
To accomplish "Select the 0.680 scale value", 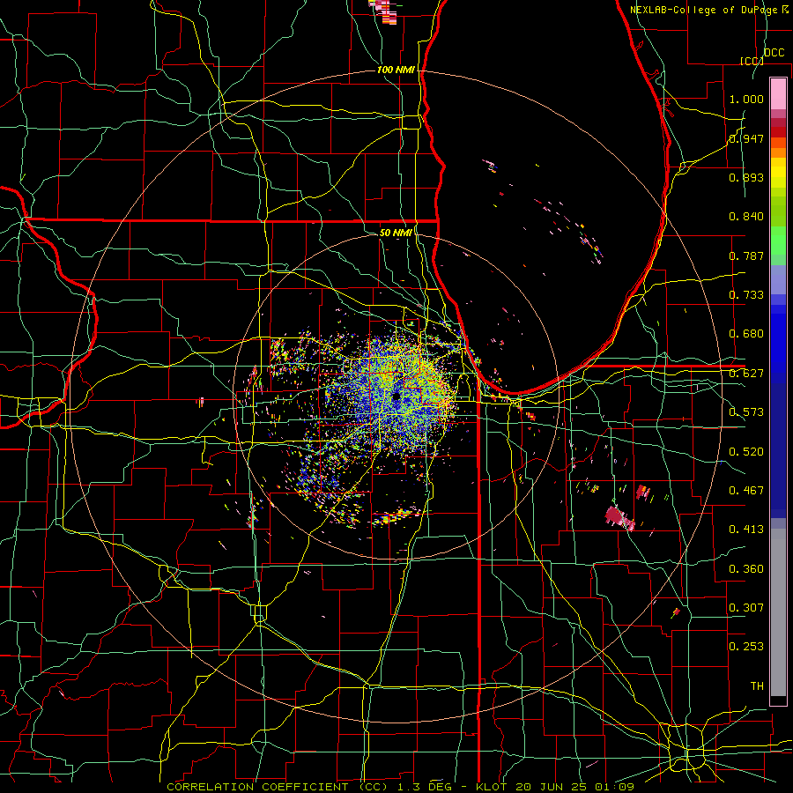I will coord(746,334).
